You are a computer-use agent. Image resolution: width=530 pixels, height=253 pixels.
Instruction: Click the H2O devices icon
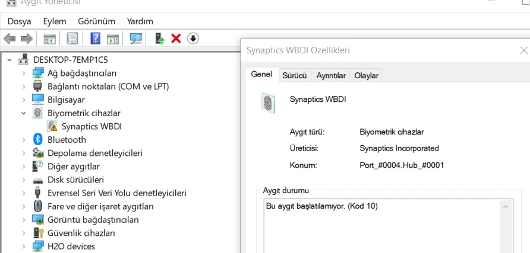(x=38, y=246)
